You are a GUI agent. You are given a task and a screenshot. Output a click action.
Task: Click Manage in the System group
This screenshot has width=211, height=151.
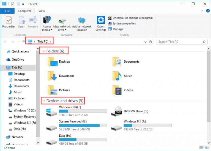tap(115, 29)
